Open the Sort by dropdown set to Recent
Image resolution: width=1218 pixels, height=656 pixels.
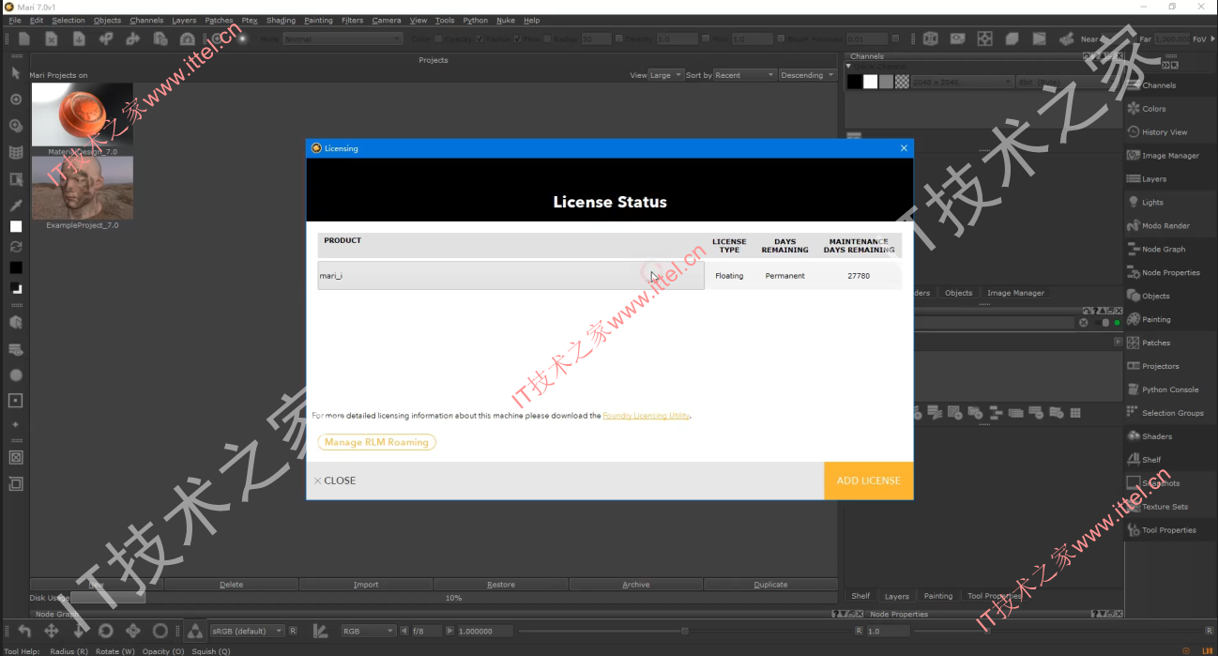[x=745, y=75]
